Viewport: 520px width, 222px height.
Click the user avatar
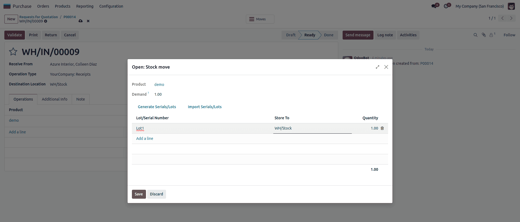click(511, 6)
